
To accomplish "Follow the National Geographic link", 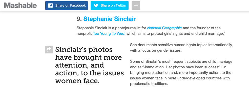I will pyautogui.click(x=164, y=28).
